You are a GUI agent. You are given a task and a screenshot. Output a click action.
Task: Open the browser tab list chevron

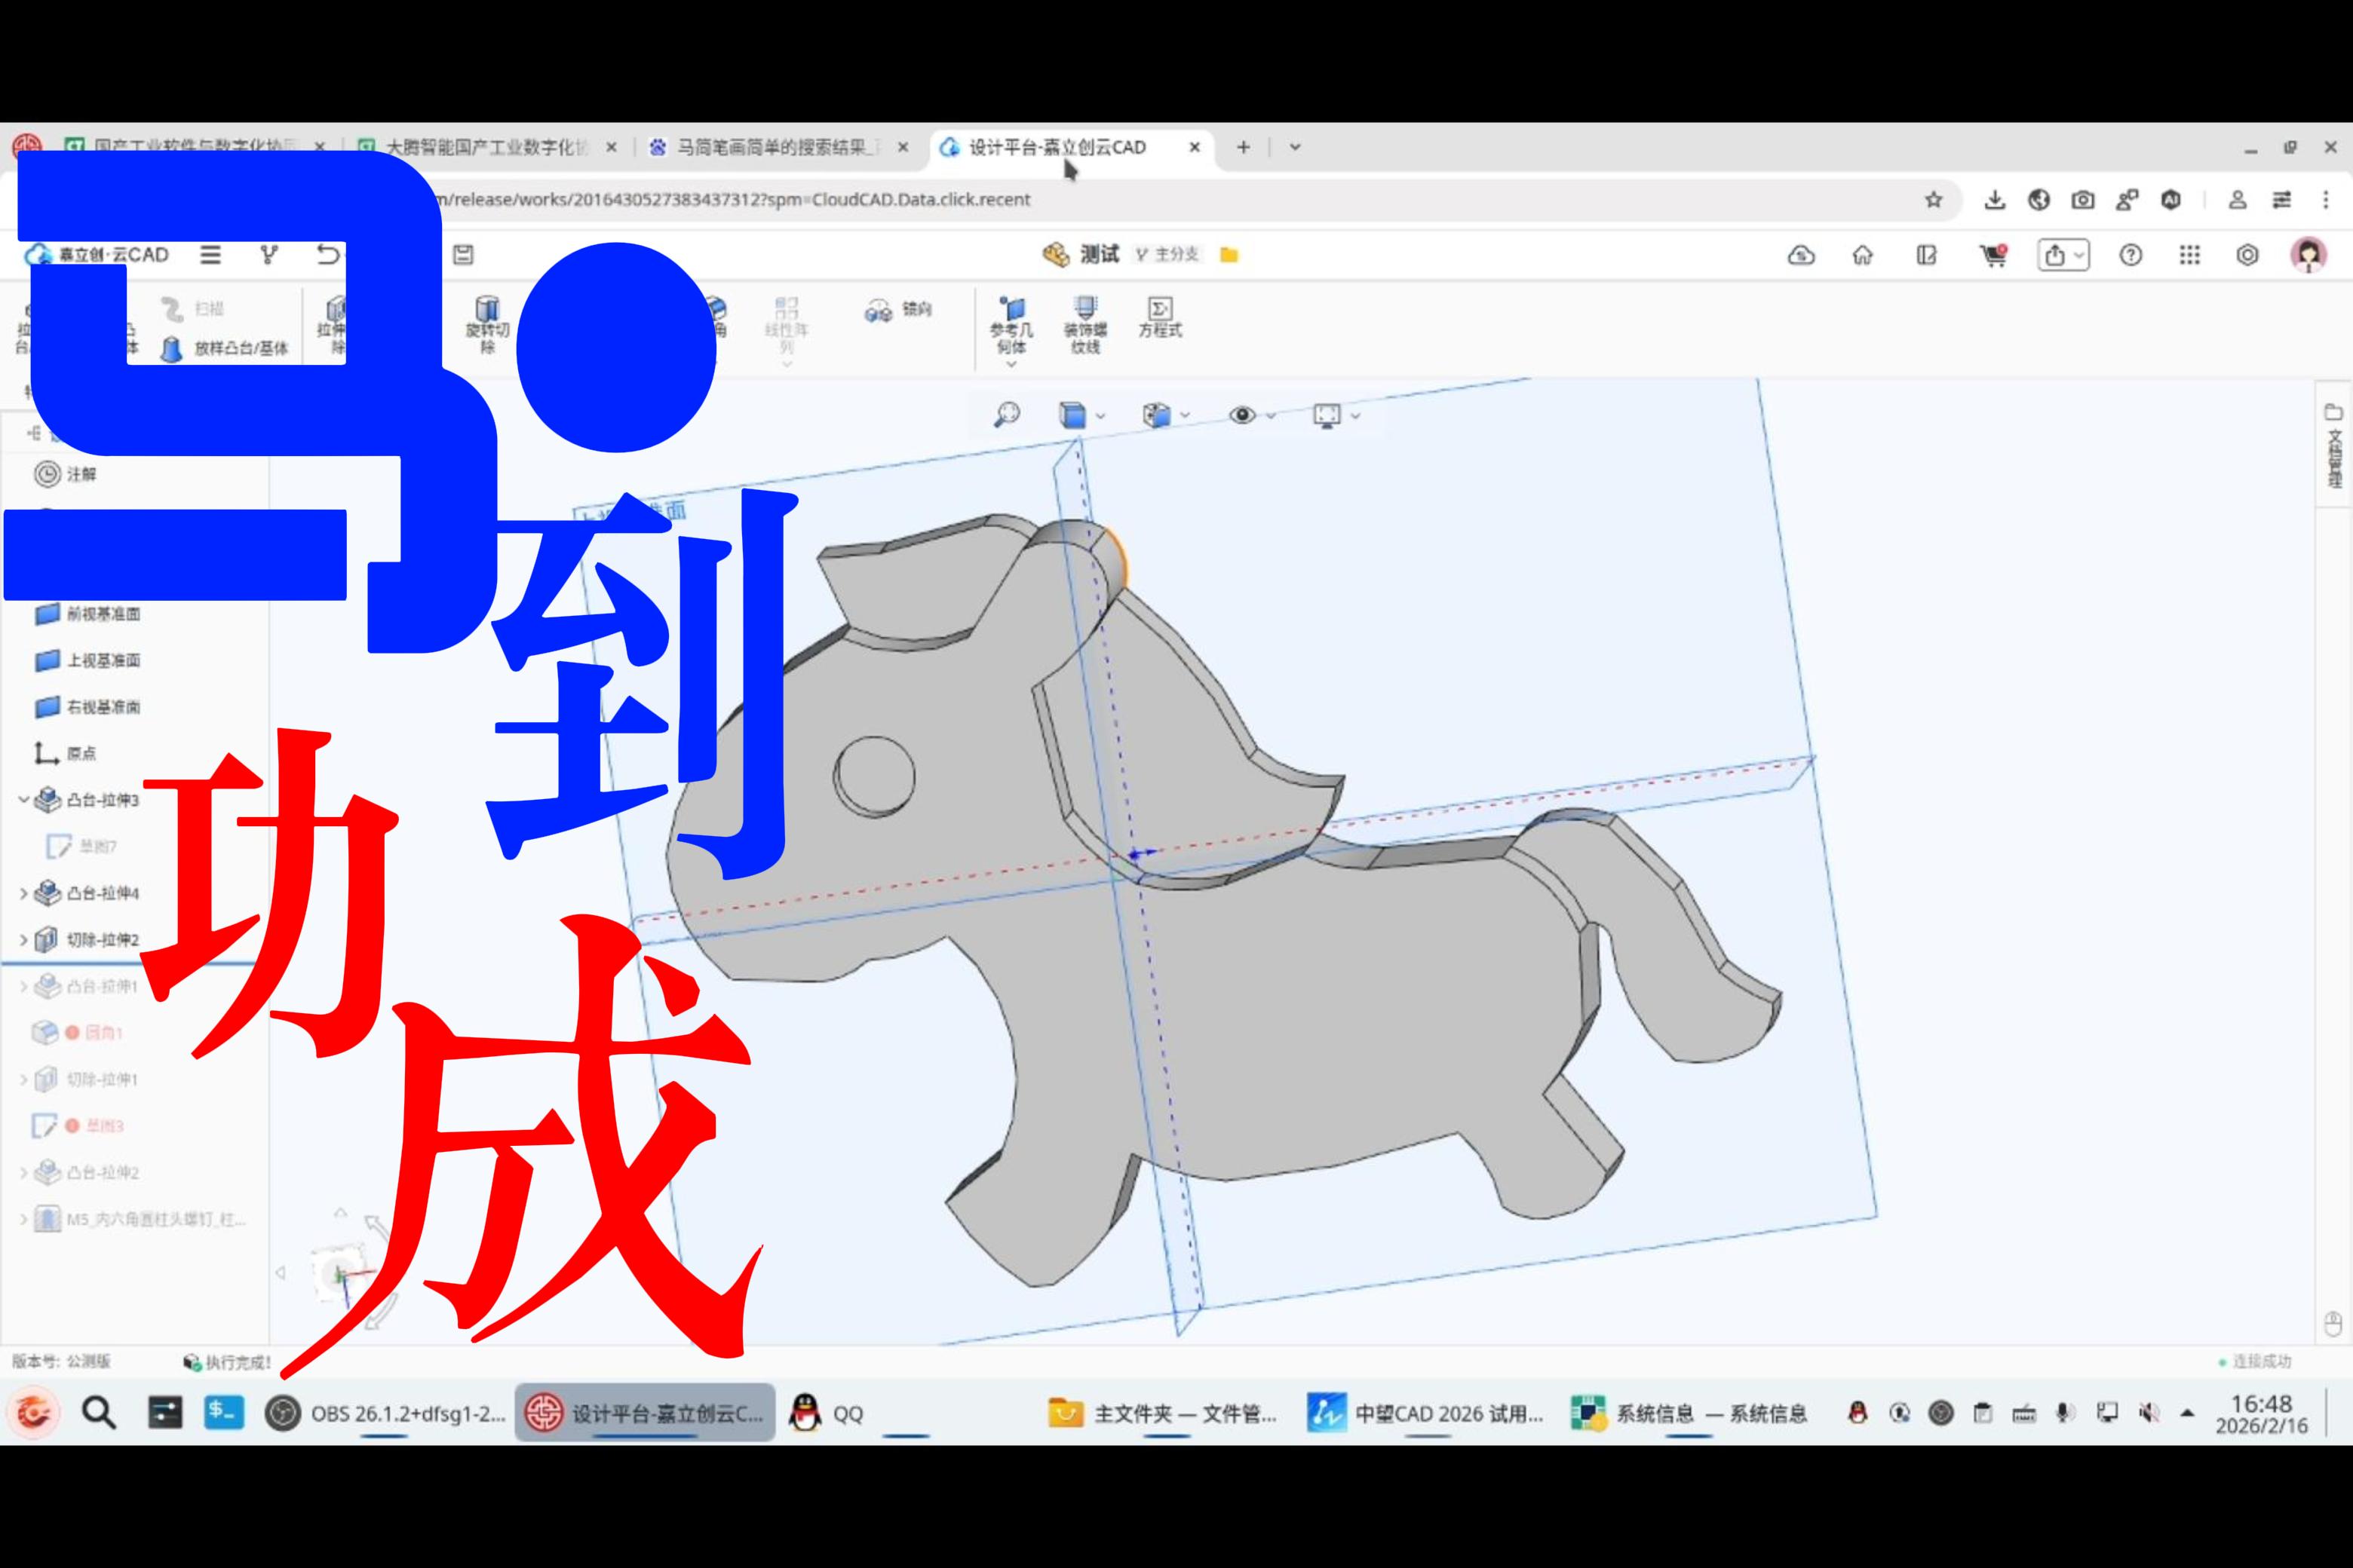(1295, 147)
